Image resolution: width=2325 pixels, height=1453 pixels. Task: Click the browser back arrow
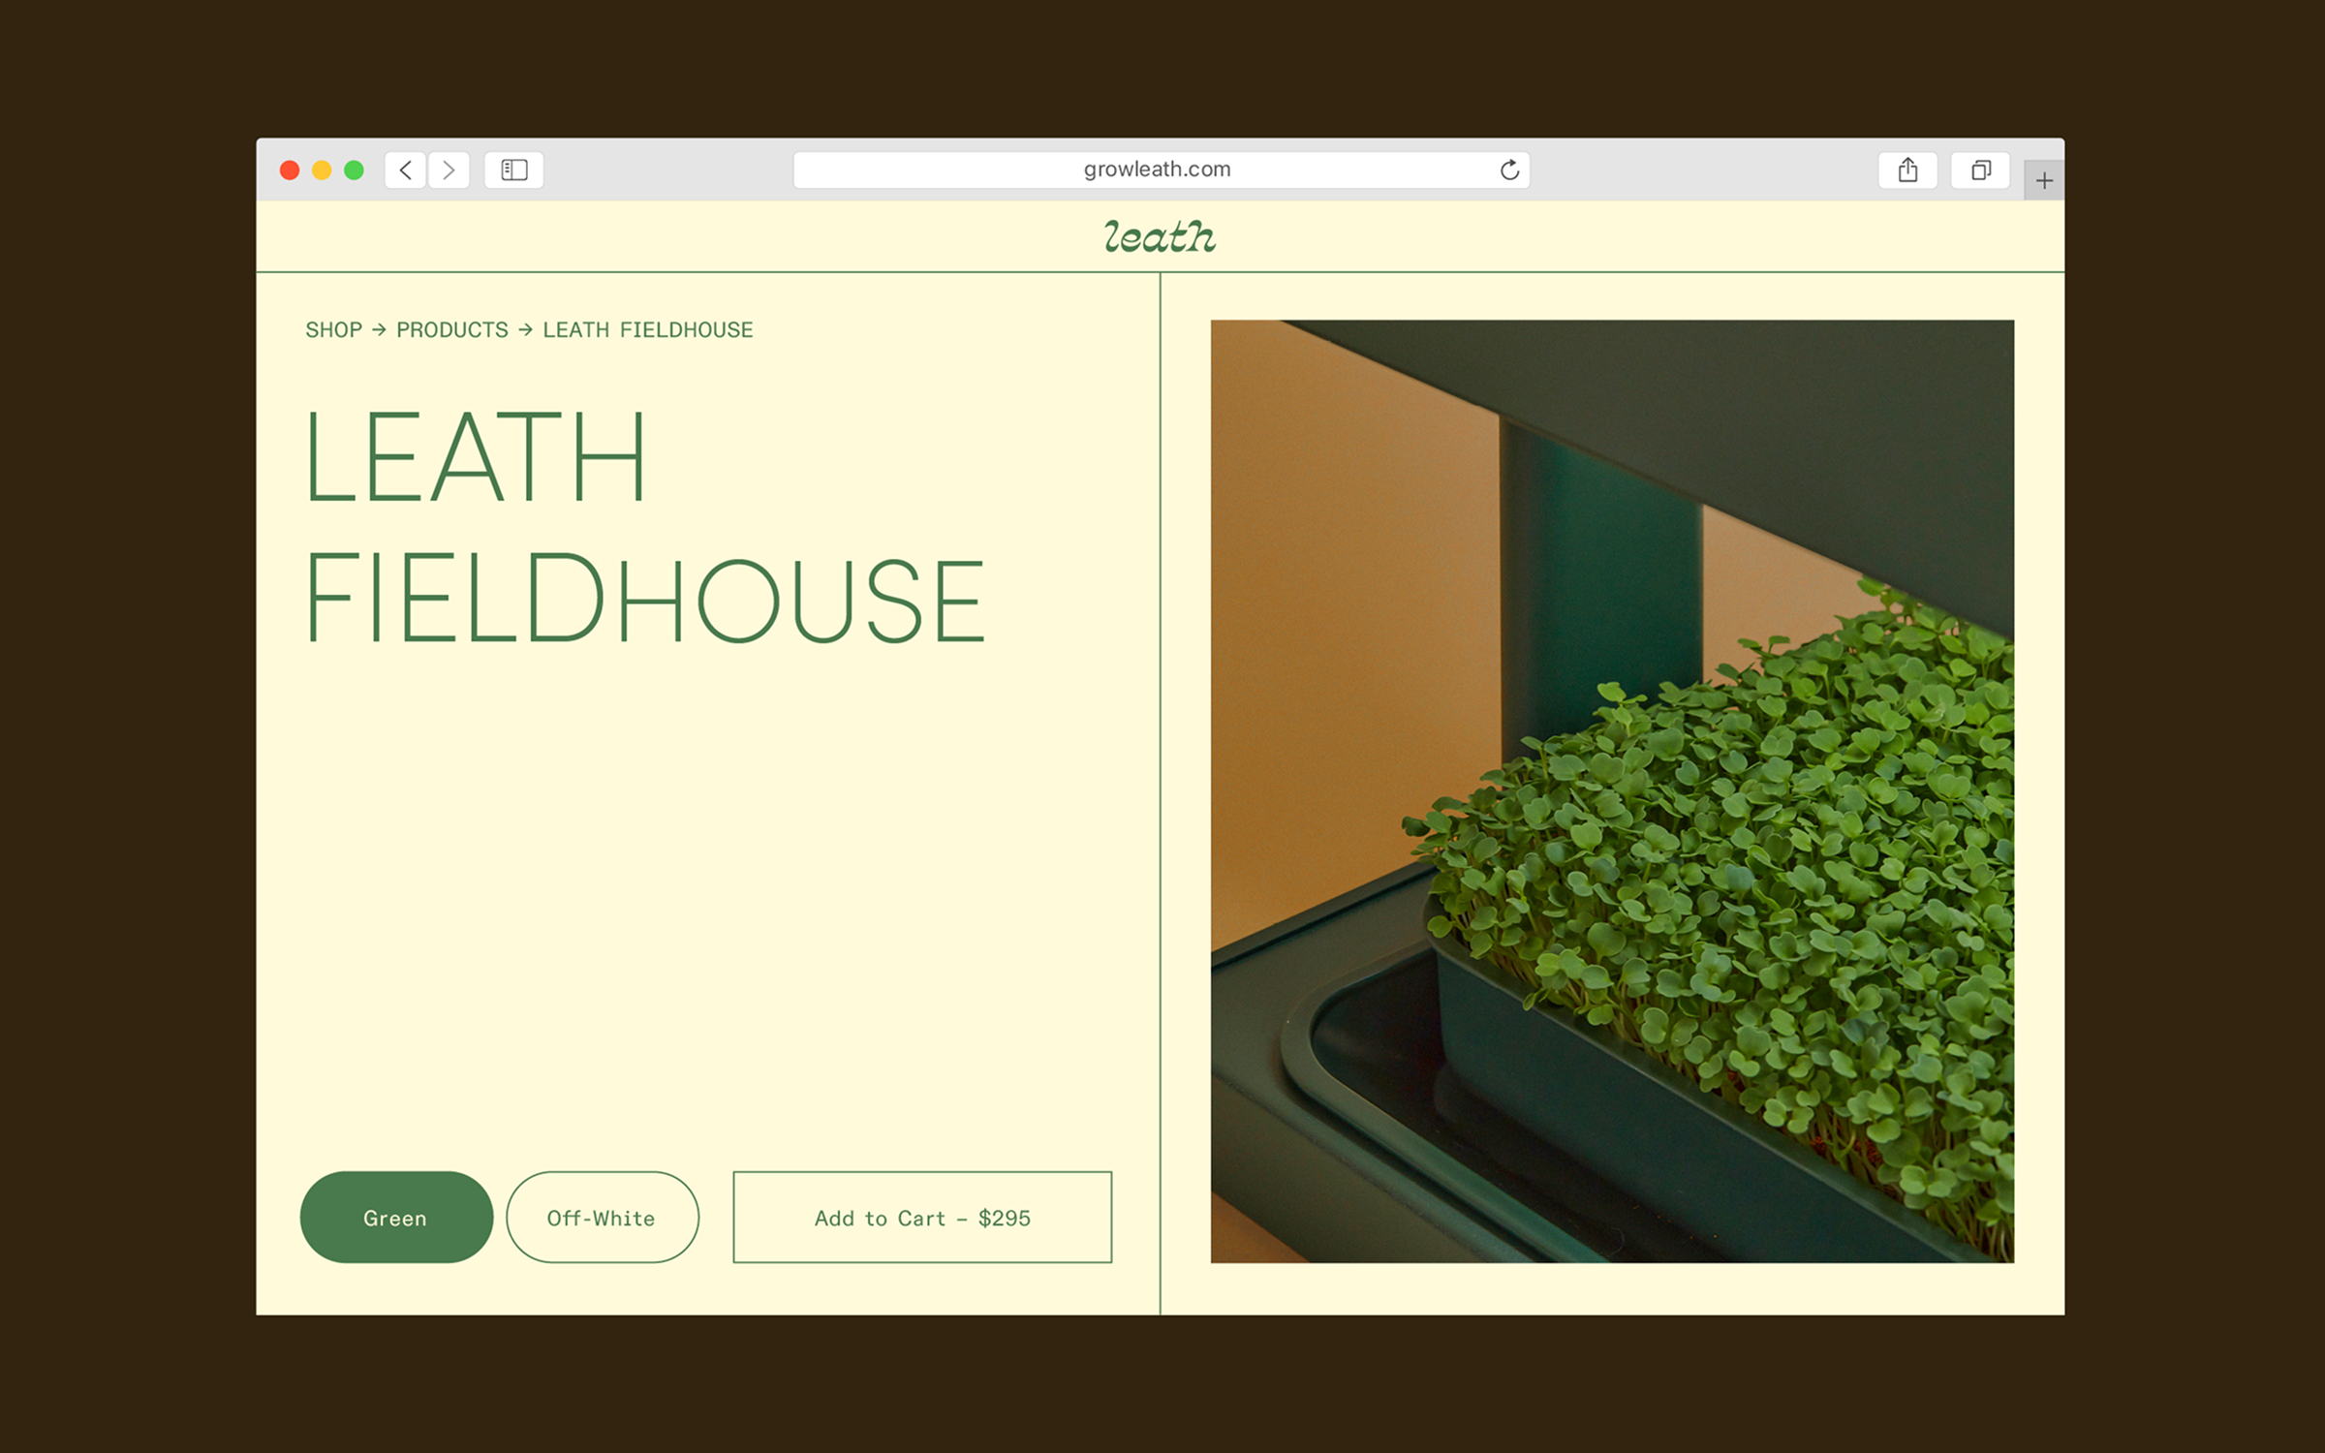click(406, 170)
